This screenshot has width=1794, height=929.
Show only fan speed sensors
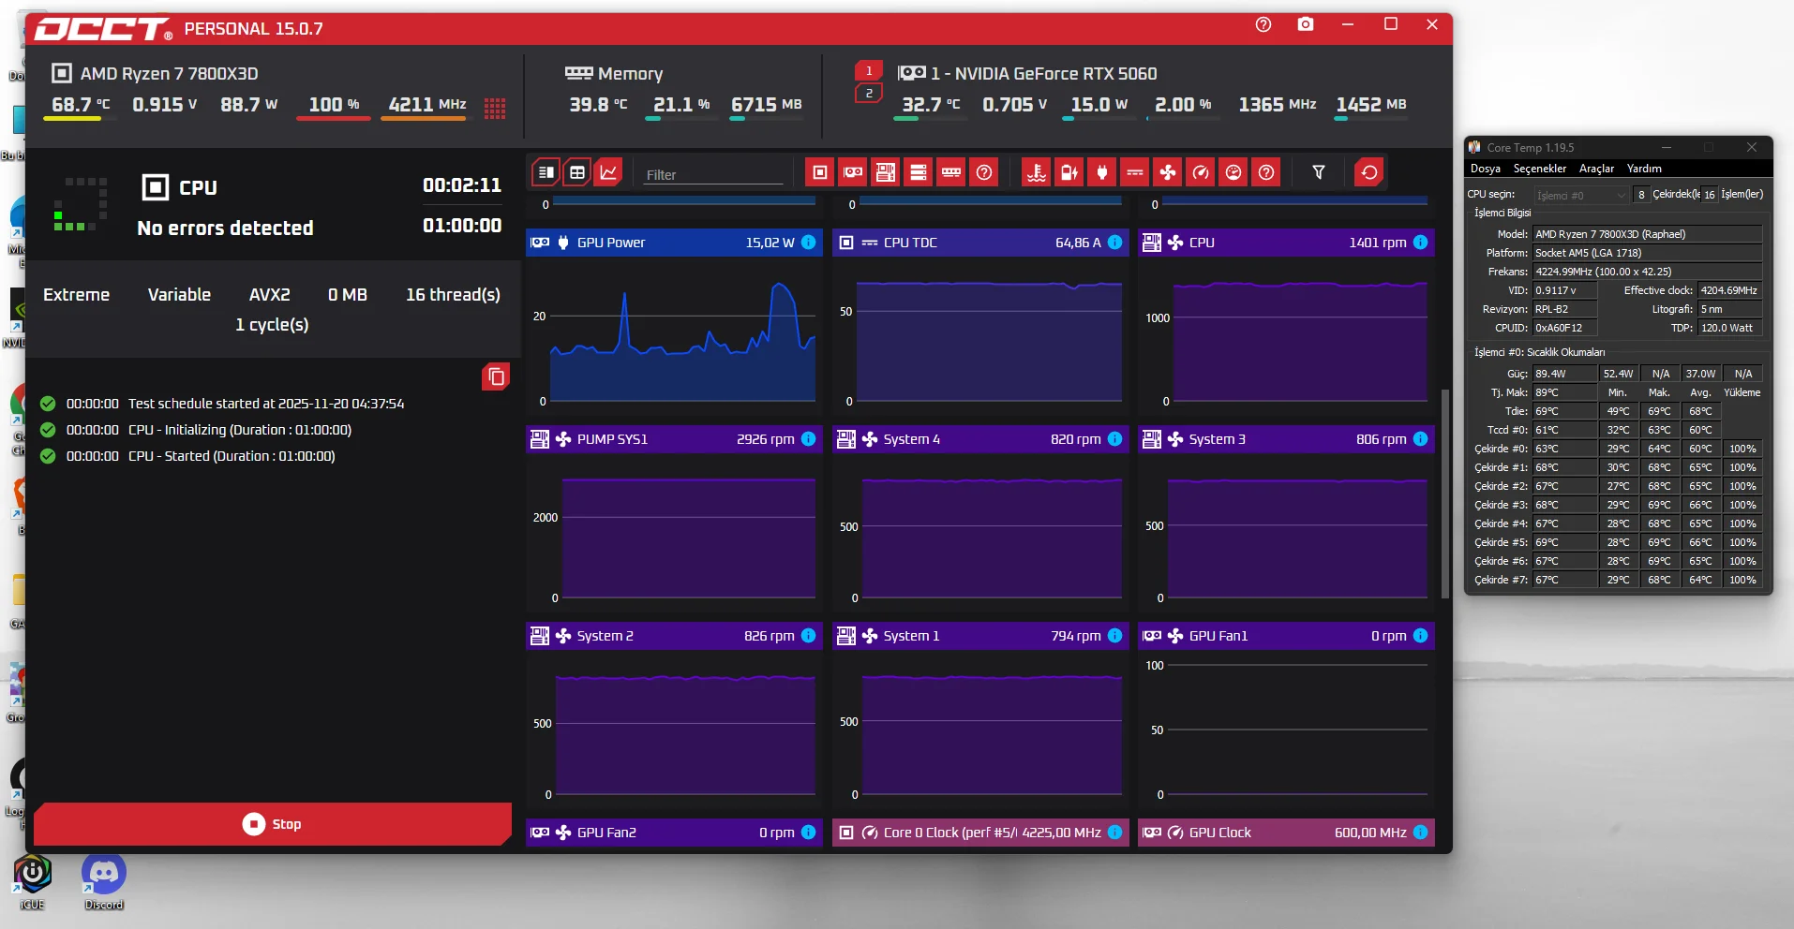(x=1168, y=172)
